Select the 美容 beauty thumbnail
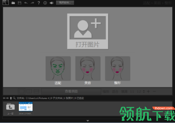 coord(88,68)
